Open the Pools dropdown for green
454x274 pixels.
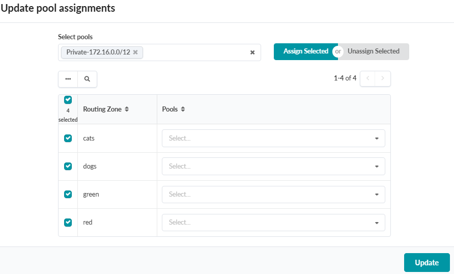(273, 194)
